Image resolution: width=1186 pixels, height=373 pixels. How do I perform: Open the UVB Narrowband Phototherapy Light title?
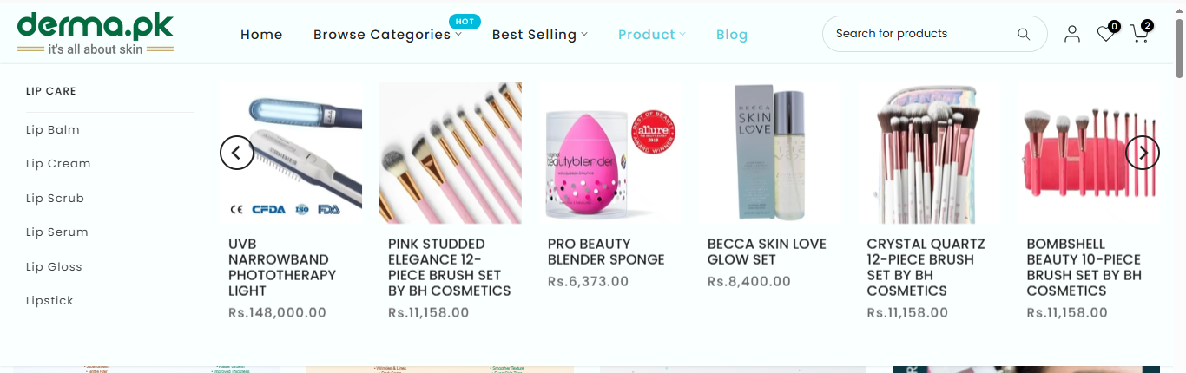coord(282,267)
